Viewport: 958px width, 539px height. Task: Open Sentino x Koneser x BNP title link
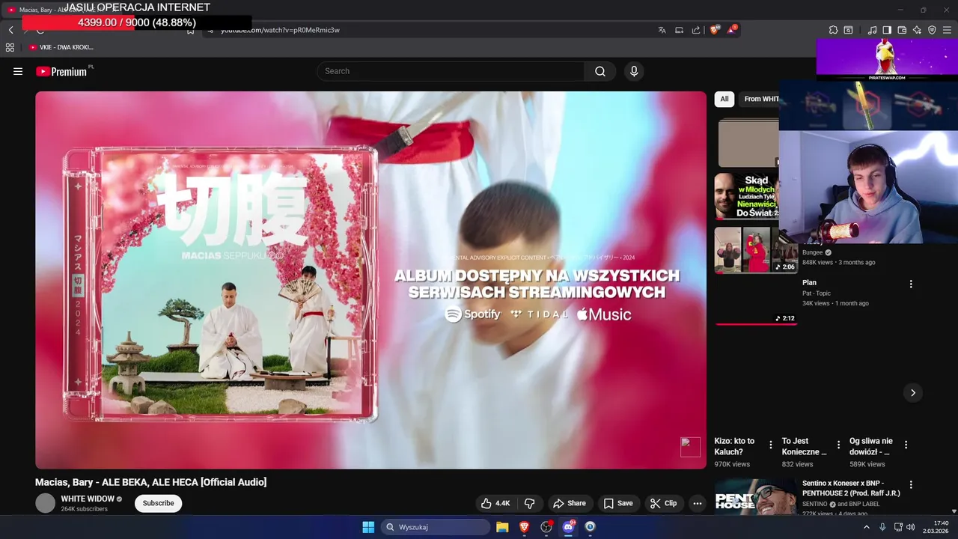[851, 488]
